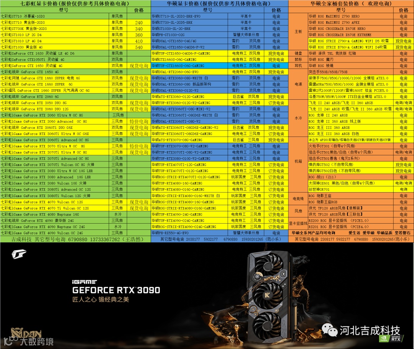
Task: Select the blue-highlighted 华硕TUF-GTX1660S-O6G-GAMING cell
Action: click(189, 66)
